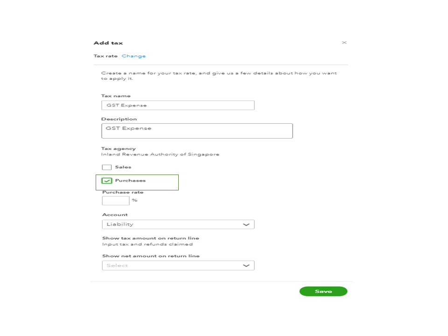Focus the Description text box
The image size is (448, 336).
(197, 131)
